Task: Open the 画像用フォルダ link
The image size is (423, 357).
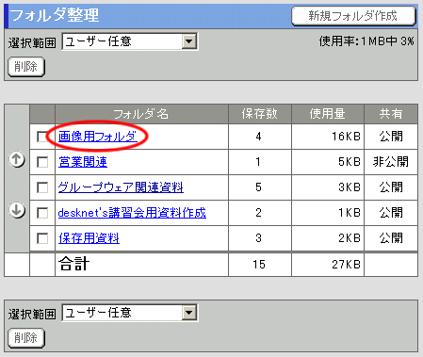Action: 98,137
